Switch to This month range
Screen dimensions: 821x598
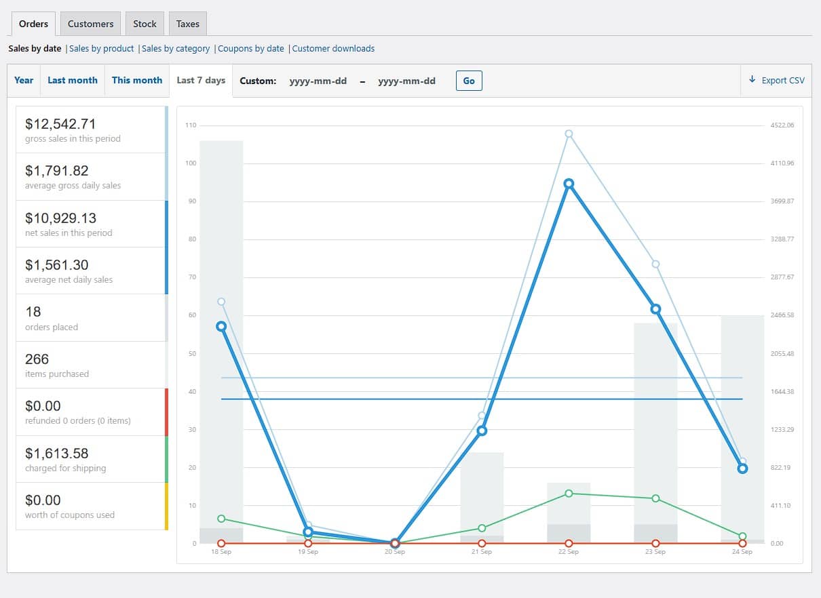click(x=137, y=80)
